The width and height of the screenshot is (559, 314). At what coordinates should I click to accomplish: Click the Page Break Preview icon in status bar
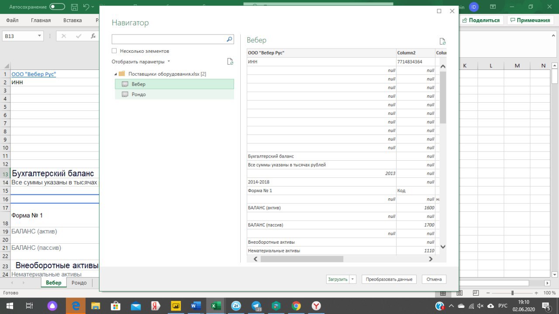click(476, 293)
